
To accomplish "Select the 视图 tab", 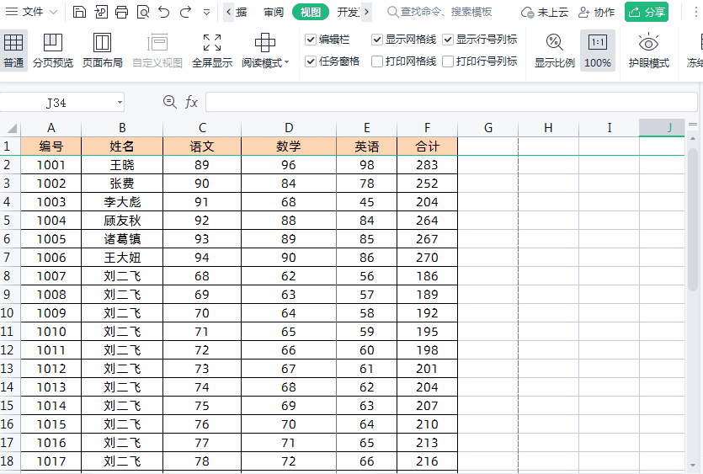I will (x=311, y=12).
